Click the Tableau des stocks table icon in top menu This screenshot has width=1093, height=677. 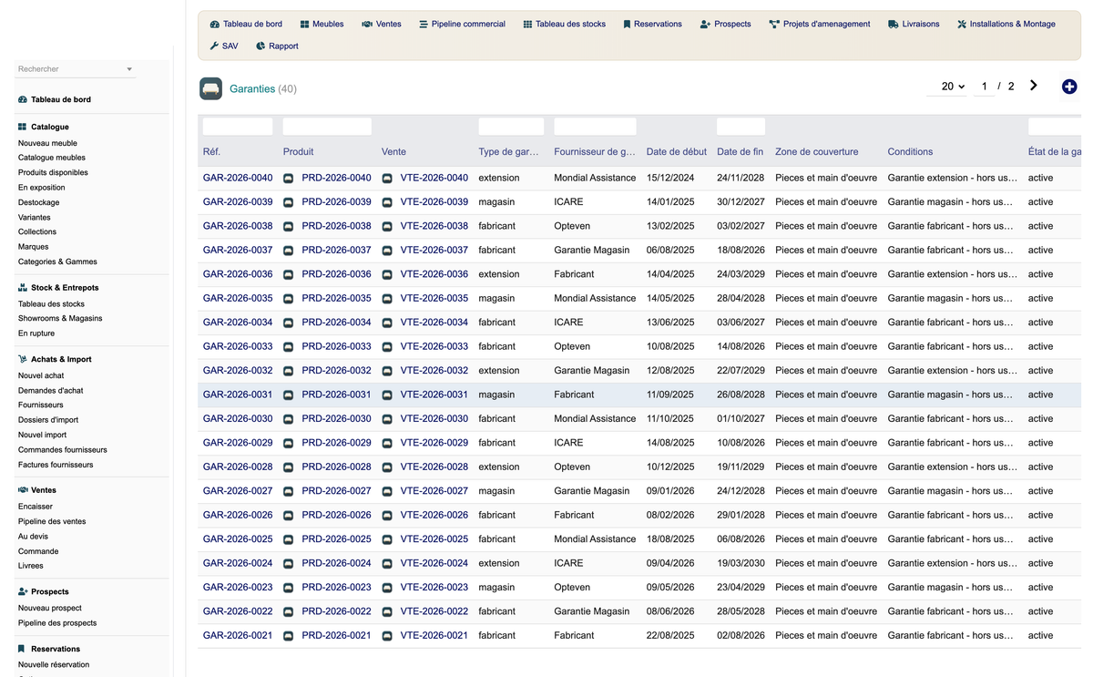(527, 24)
